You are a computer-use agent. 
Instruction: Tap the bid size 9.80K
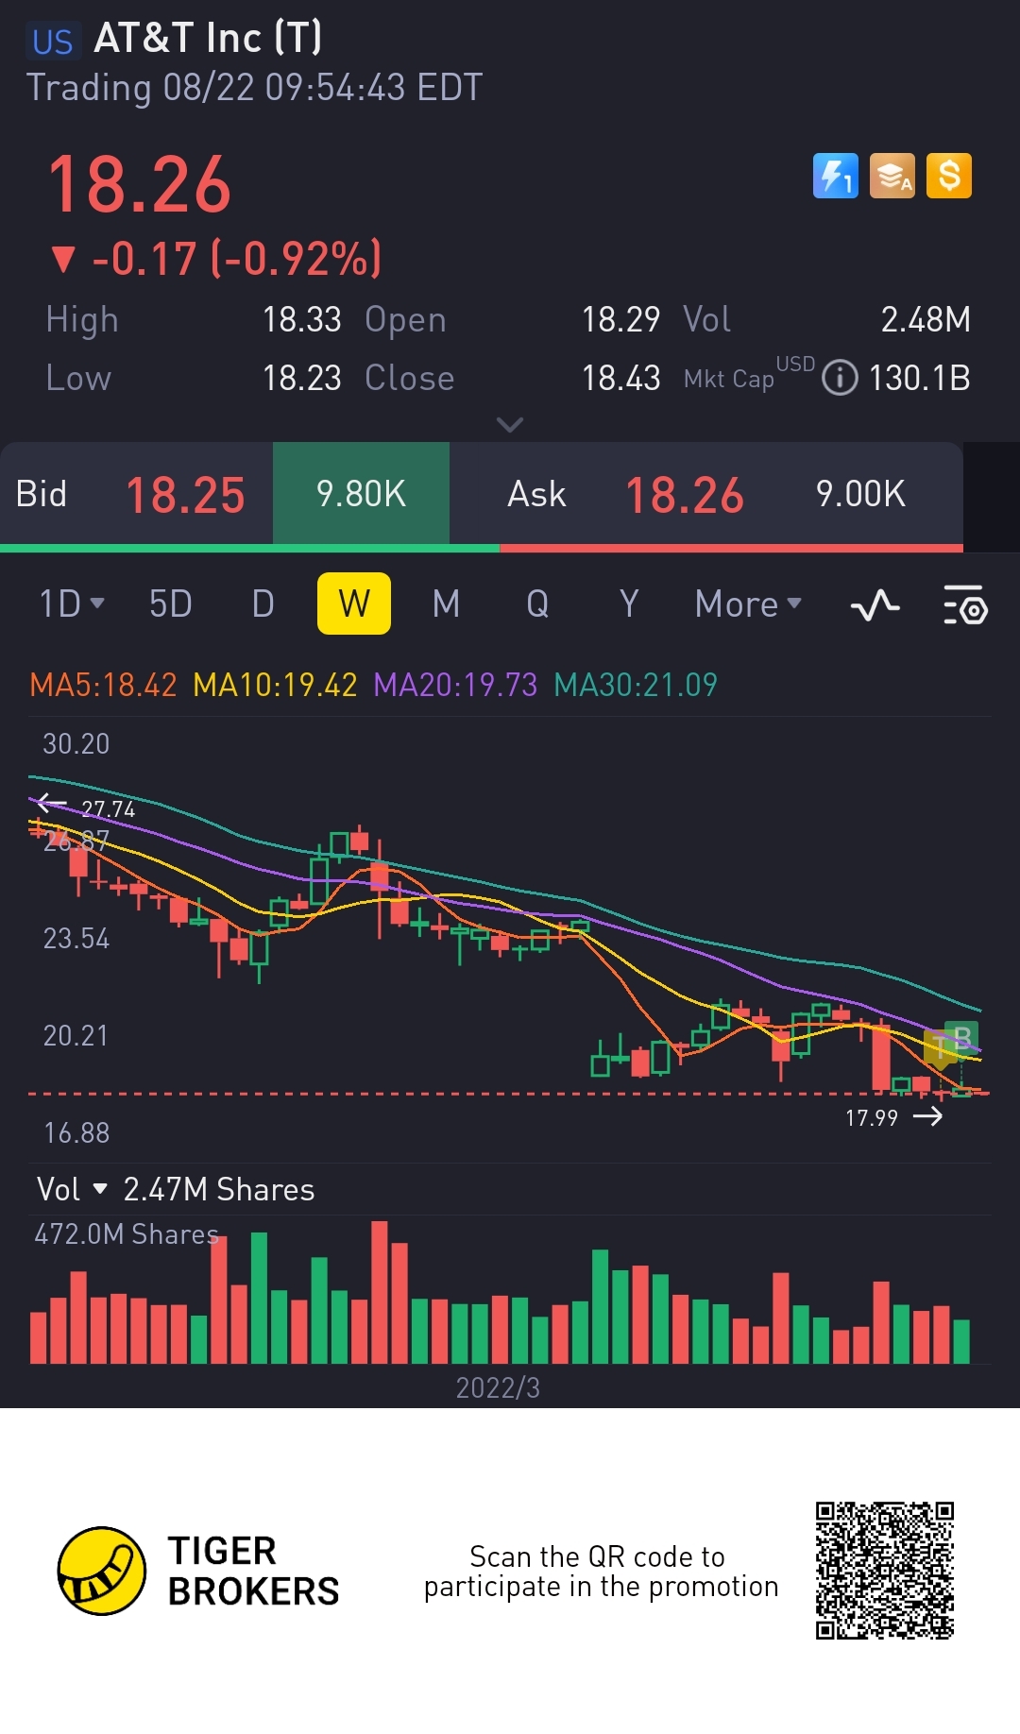coord(361,494)
